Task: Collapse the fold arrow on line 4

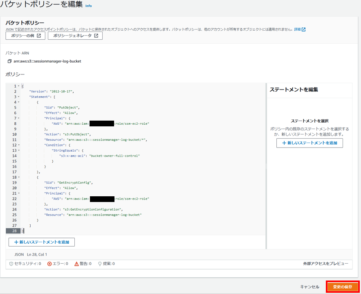Action: coord(19,102)
